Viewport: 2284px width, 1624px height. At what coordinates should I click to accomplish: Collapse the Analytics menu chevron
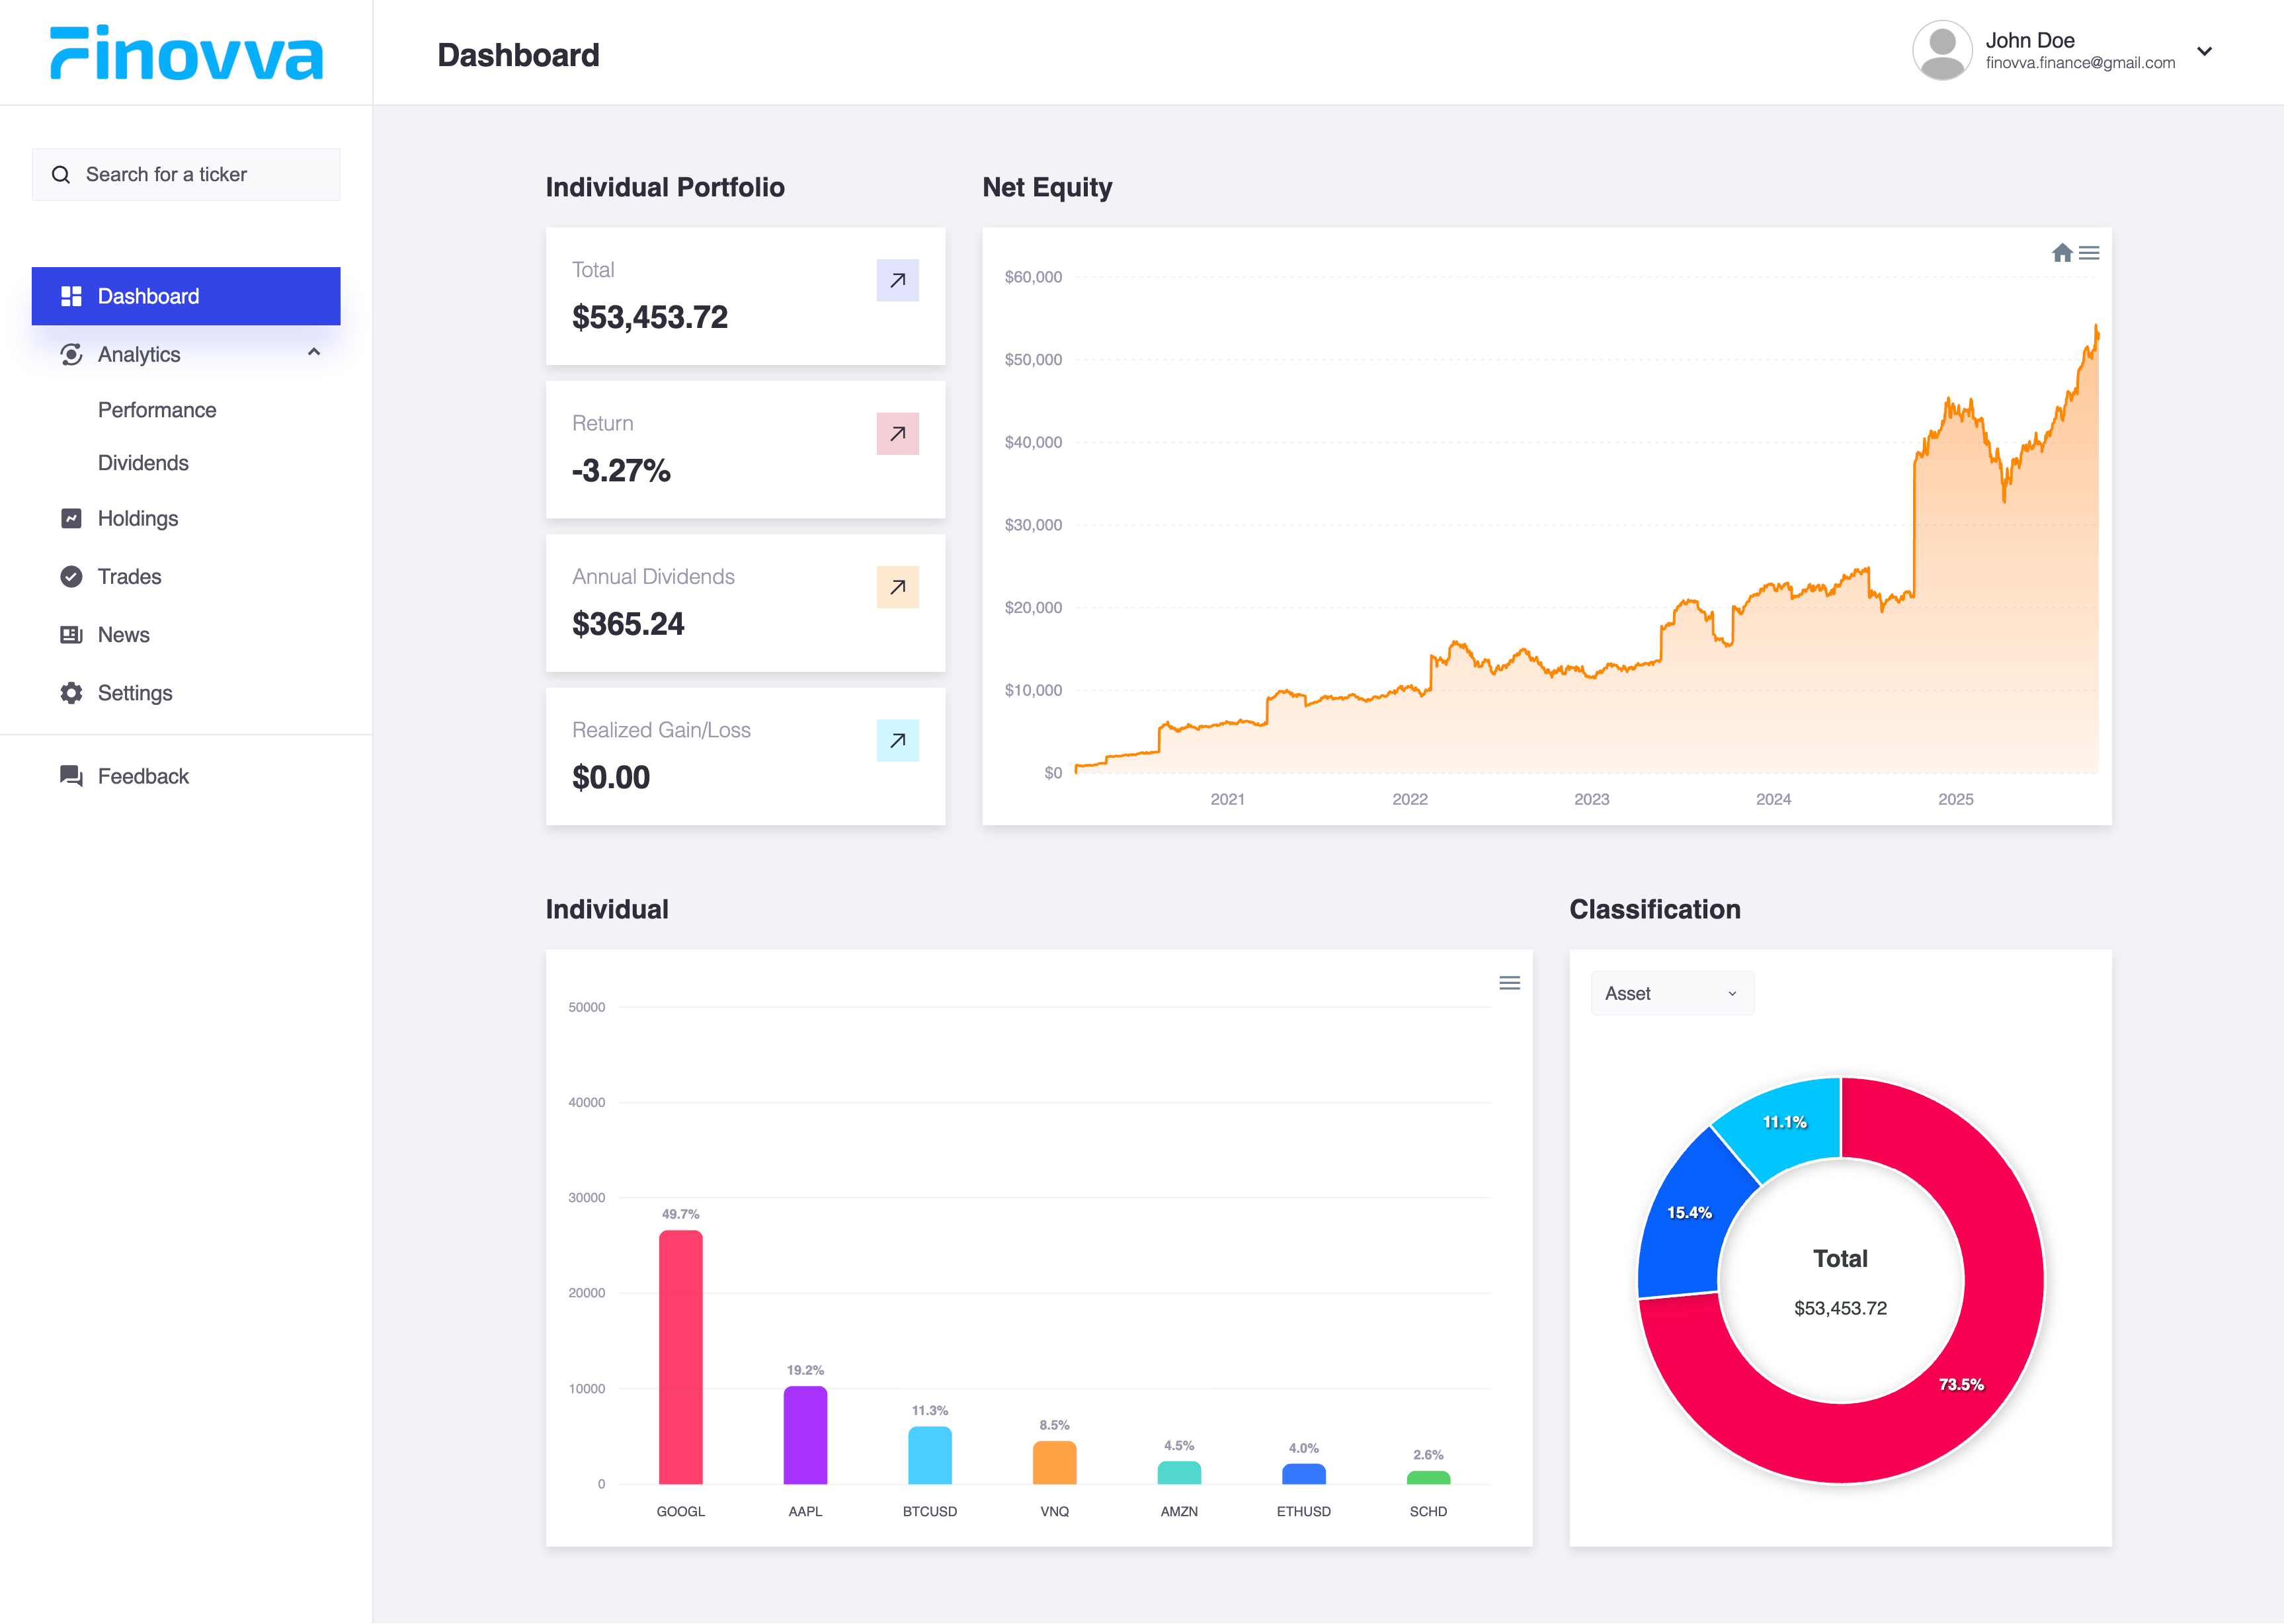pyautogui.click(x=314, y=353)
